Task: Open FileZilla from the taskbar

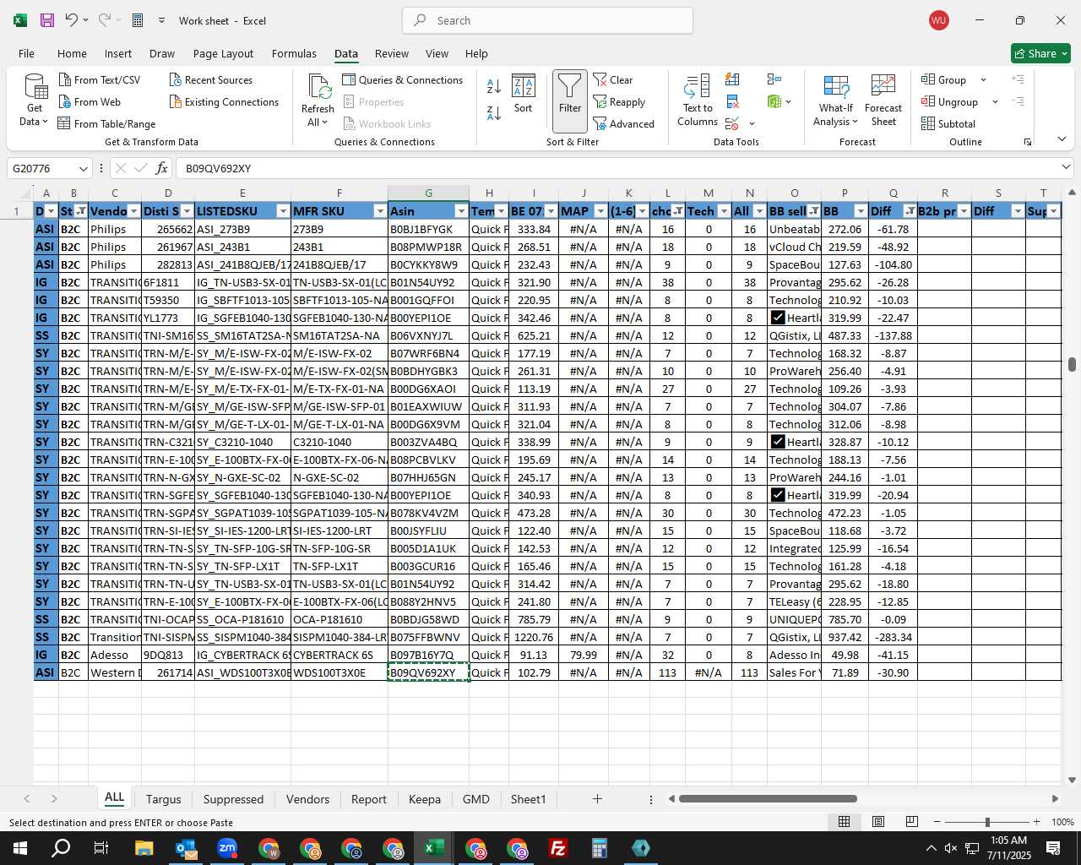Action: coord(557,848)
